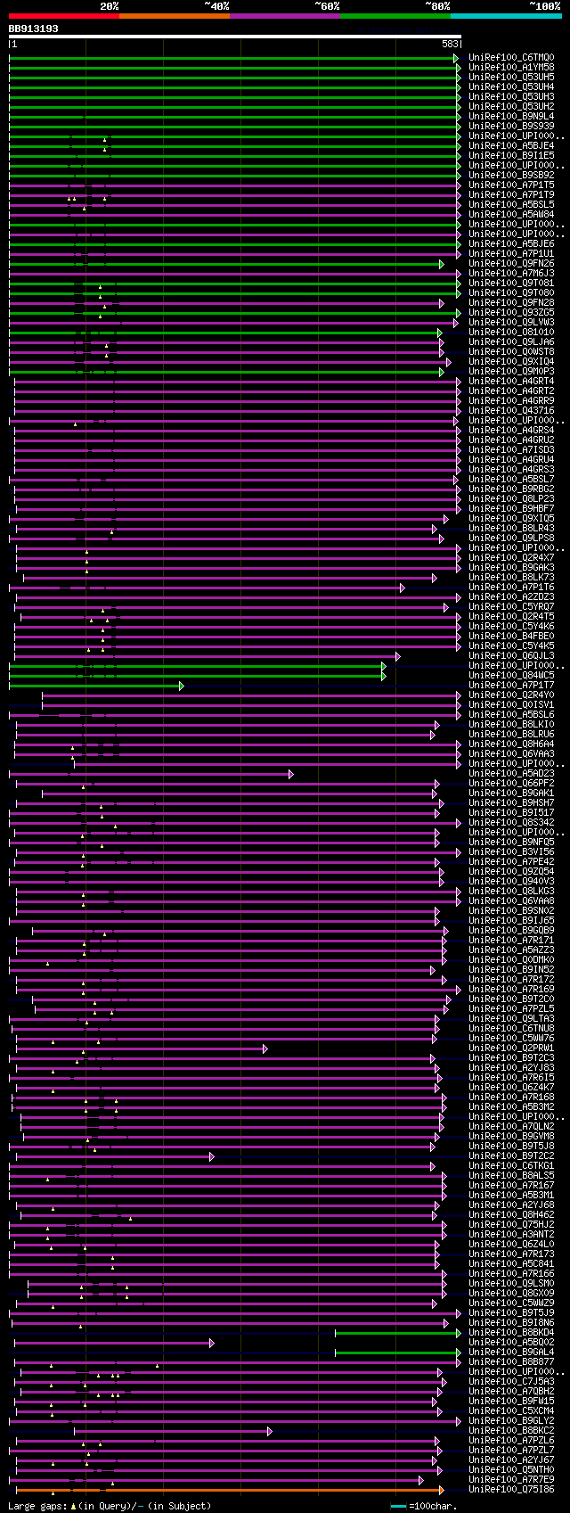Select hit label UniRef100_Q5NTH0
Image resolution: width=570 pixels, height=1513 pixels.
coord(511,1470)
